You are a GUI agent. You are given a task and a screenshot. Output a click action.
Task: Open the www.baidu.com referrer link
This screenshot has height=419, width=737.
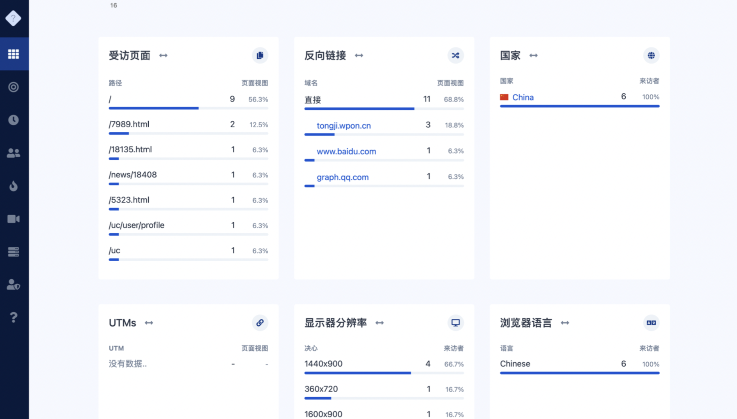[x=346, y=152]
